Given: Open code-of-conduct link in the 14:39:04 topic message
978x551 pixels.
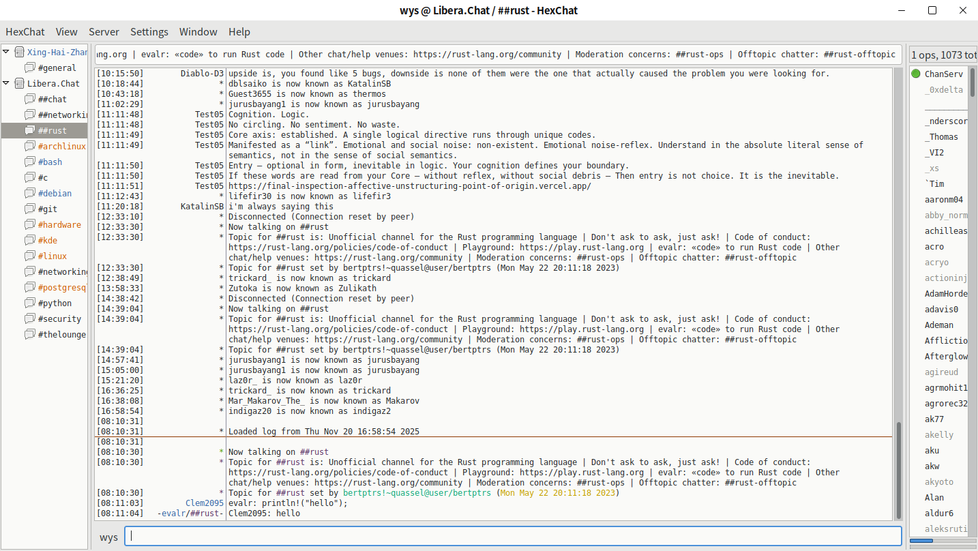Looking at the screenshot, I should [338, 329].
